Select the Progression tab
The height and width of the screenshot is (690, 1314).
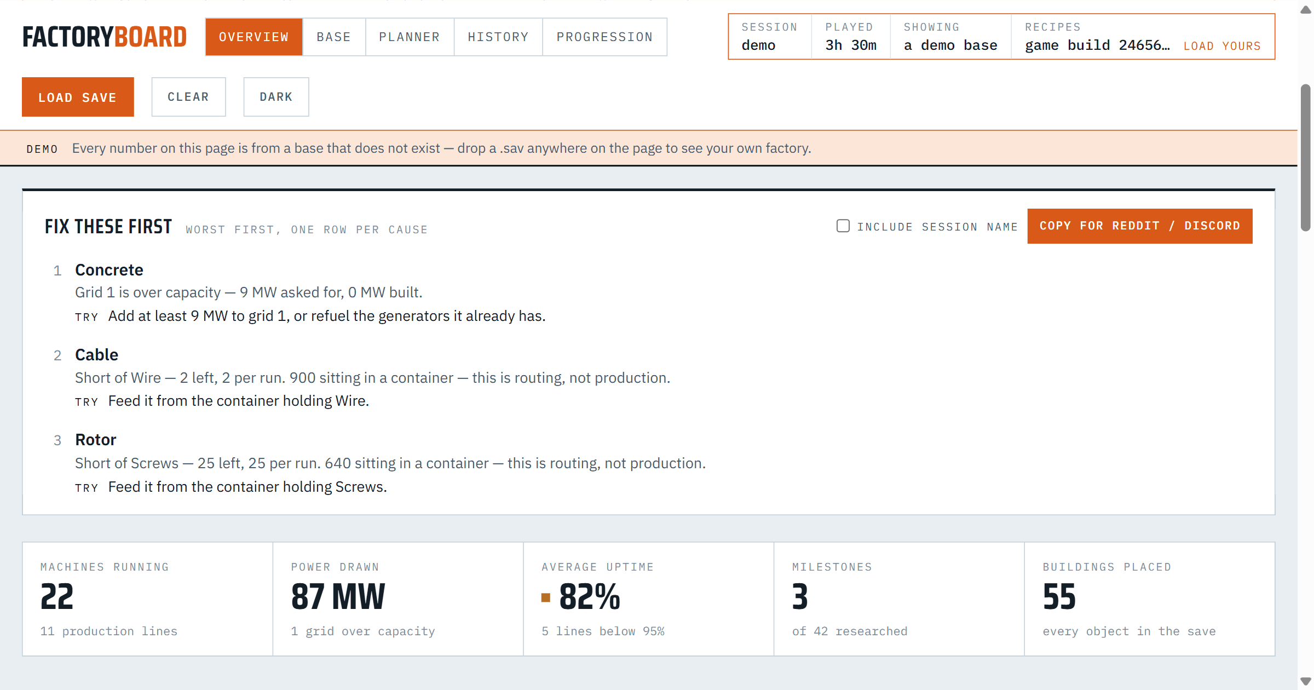(604, 37)
